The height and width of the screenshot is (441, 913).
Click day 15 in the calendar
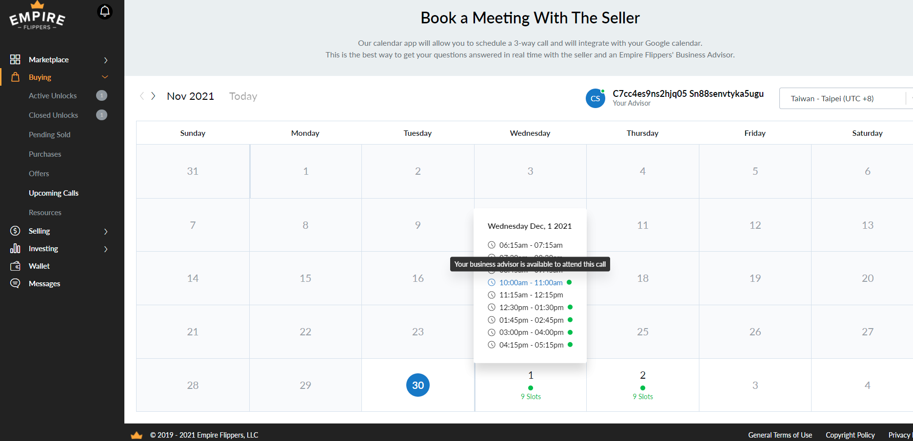coord(305,278)
